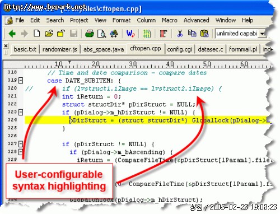Select the cftopen.cpp tab
The image size is (280, 214).
(146, 48)
